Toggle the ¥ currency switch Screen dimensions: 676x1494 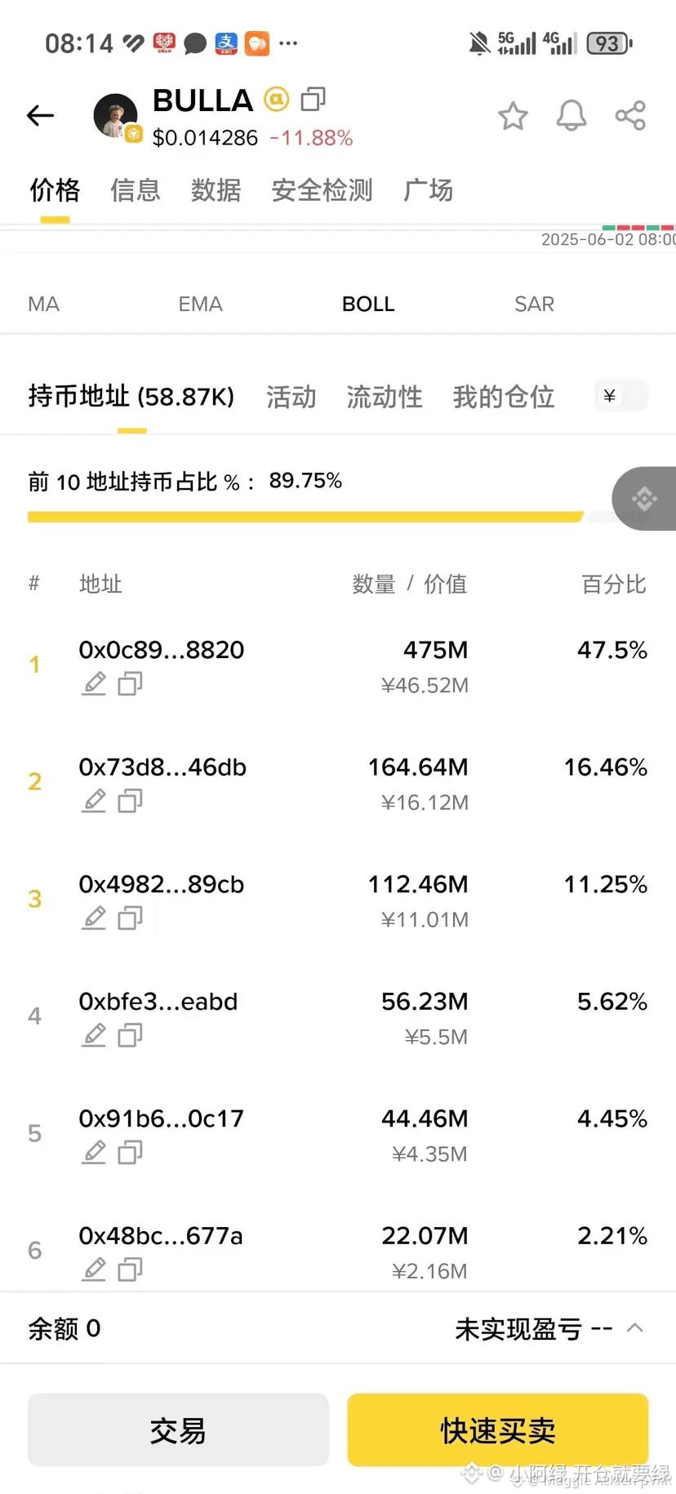point(621,396)
